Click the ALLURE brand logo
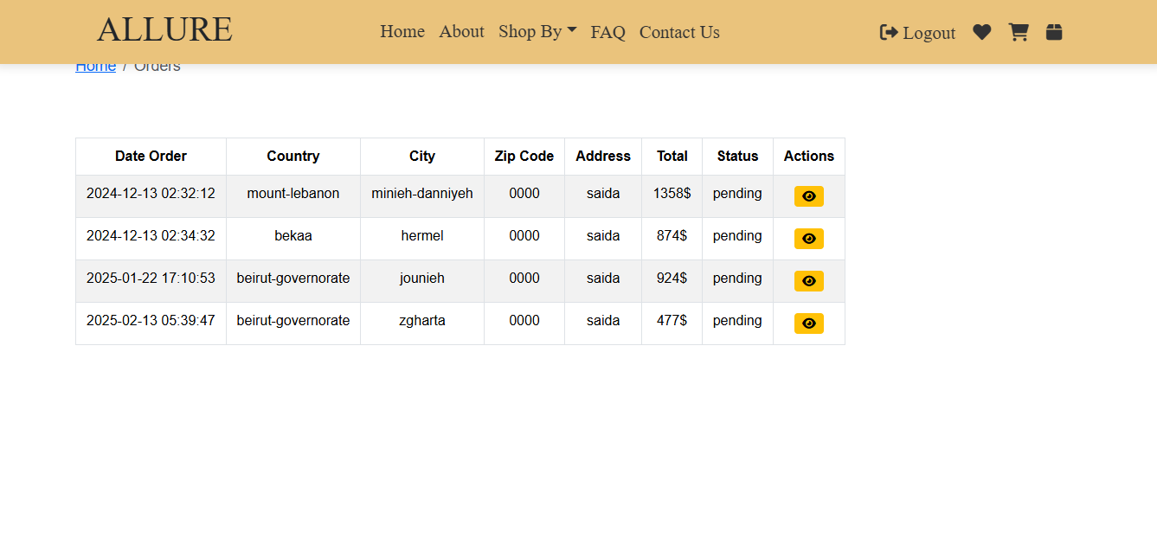Viewport: 1157px width, 538px height. click(x=164, y=30)
